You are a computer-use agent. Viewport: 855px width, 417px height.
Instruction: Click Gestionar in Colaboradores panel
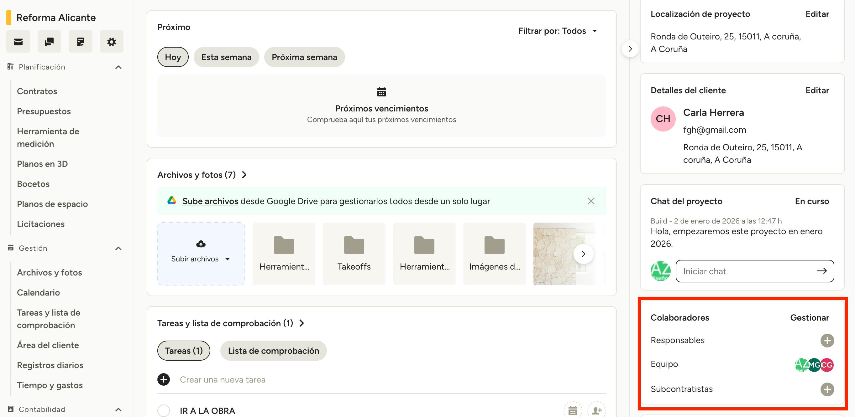(x=809, y=317)
